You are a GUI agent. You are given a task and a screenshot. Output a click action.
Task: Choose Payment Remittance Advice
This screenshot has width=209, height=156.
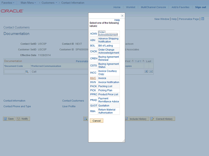point(109,100)
